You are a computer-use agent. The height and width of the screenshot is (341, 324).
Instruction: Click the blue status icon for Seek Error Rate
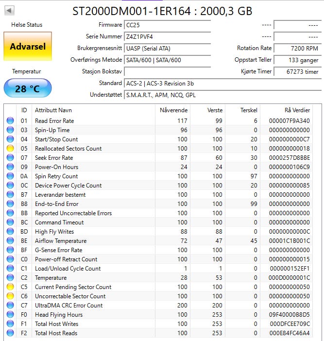pyautogui.click(x=10, y=158)
